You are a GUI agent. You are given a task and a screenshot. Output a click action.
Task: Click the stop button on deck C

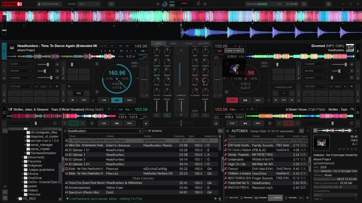pos(92,123)
